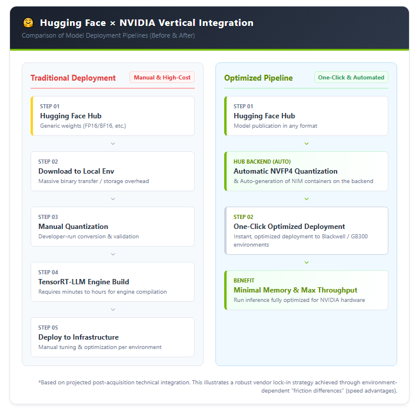Screen dimensions: 419x412
Task: Click the 'One-Click & Automated' badge
Action: 351,78
